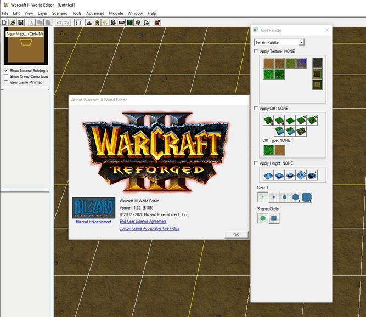Open Custom Game Acceptable Use Policy link
Image resolution: width=366 pixels, height=317 pixels.
[149, 228]
